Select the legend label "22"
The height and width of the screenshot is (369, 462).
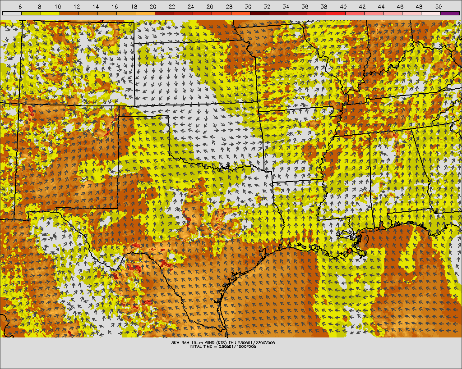point(172,7)
